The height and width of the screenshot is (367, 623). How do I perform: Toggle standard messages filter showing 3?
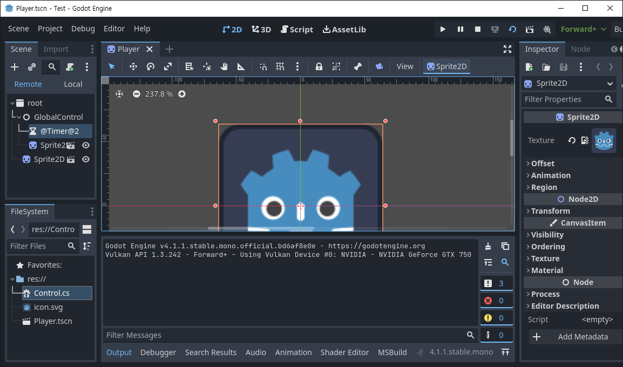point(496,283)
